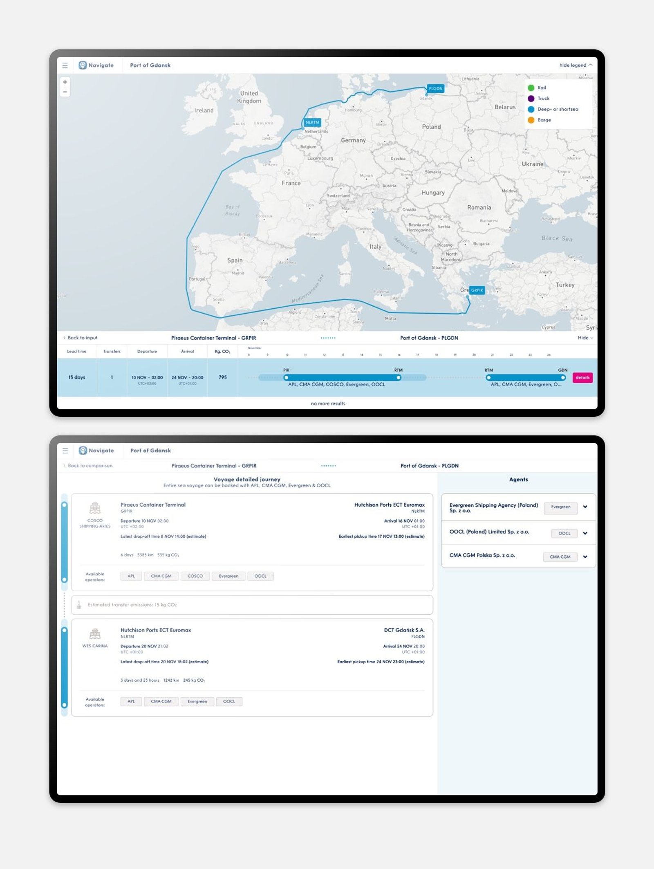Click Port of Gdansk title in top screen

click(x=150, y=65)
